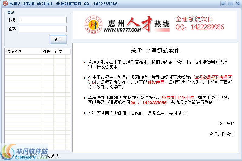Click the 登录 group box label
The width and height of the screenshot is (242, 161).
[x=11, y=12]
